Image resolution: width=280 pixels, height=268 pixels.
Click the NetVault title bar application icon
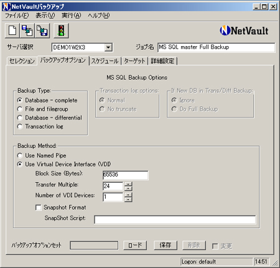pyautogui.click(x=6, y=7)
